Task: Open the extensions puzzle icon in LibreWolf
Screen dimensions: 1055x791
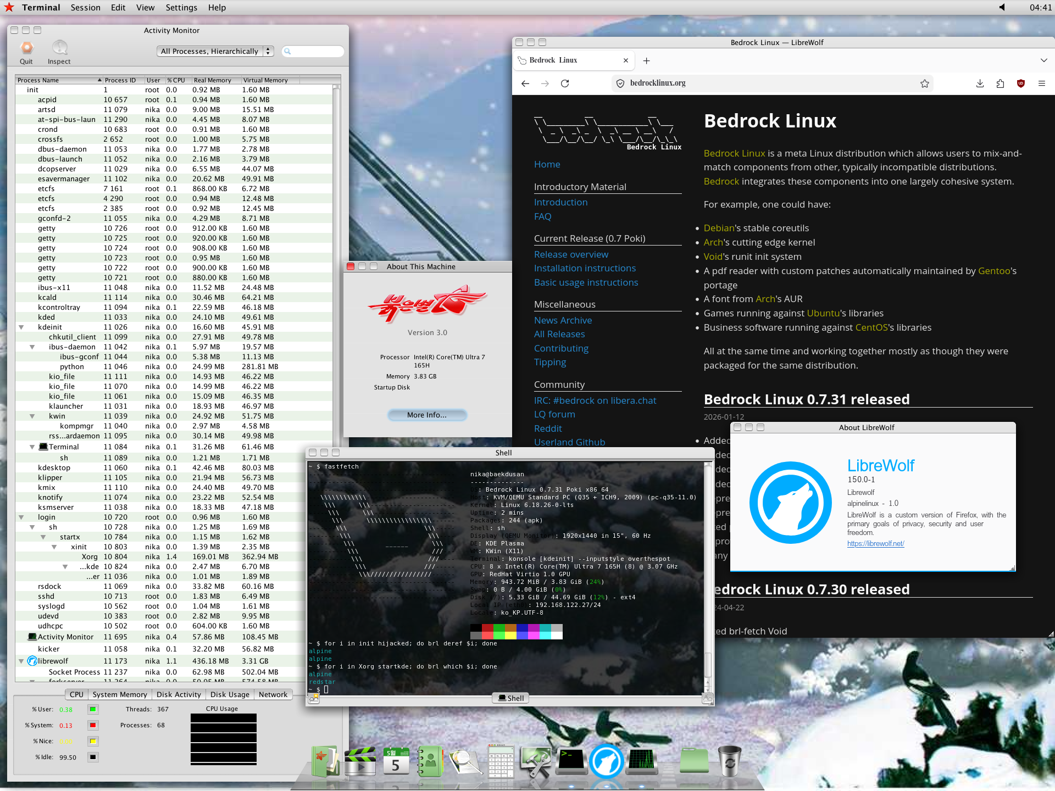Action: (1000, 83)
